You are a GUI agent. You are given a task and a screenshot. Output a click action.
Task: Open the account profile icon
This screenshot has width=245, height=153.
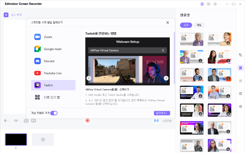pyautogui.click(x=202, y=4)
